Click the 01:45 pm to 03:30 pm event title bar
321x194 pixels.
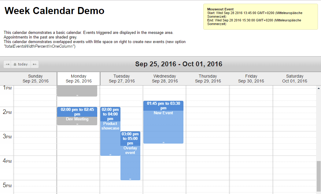click(163, 106)
